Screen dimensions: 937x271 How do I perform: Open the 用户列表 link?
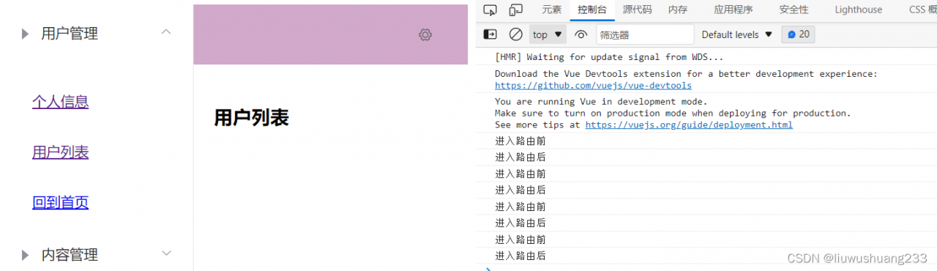point(61,152)
